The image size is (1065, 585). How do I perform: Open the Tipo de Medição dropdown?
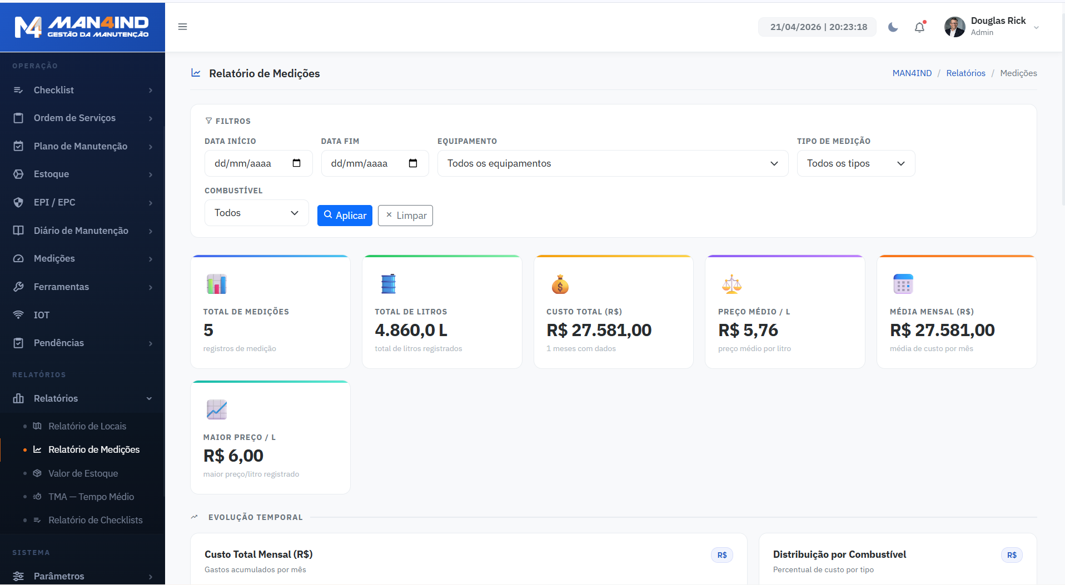pos(855,163)
